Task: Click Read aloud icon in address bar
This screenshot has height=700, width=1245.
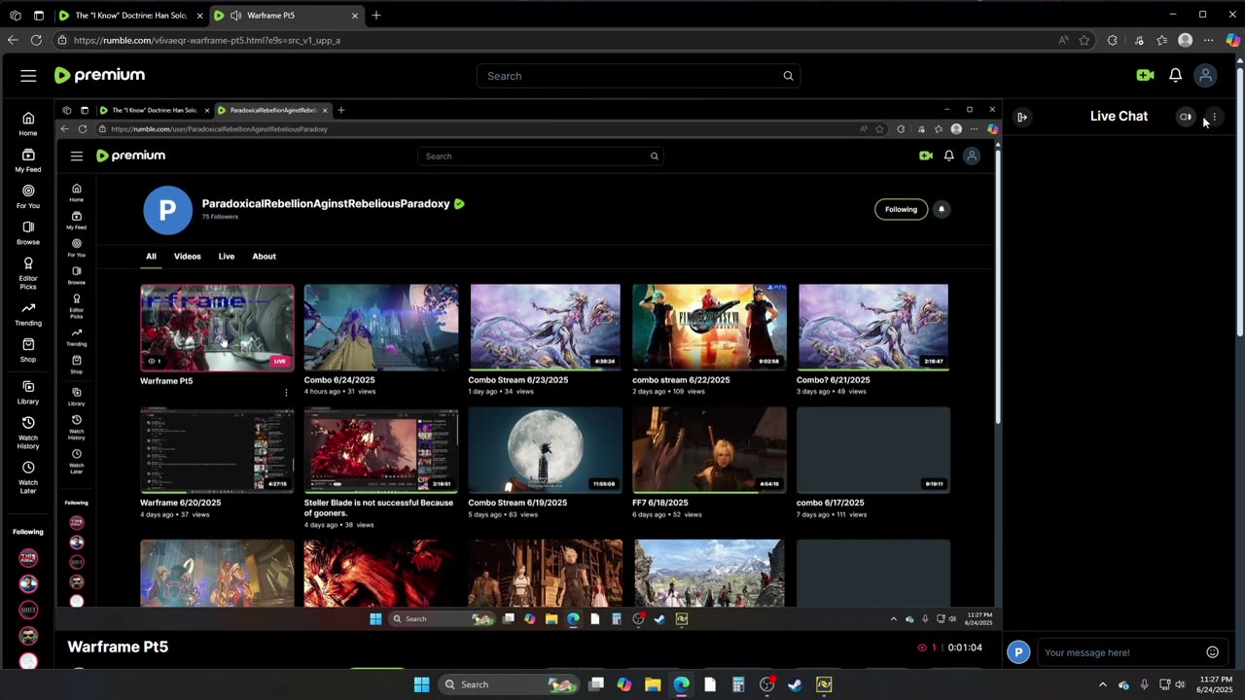Action: 1063,40
